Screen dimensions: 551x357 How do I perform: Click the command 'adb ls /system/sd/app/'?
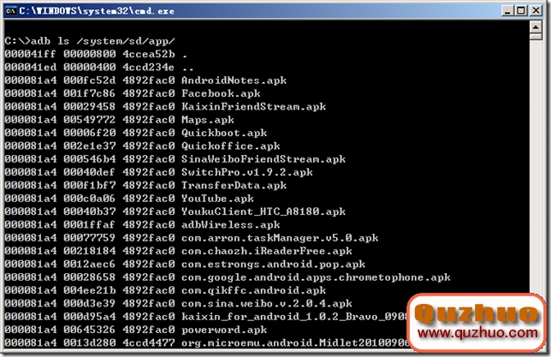pos(103,41)
